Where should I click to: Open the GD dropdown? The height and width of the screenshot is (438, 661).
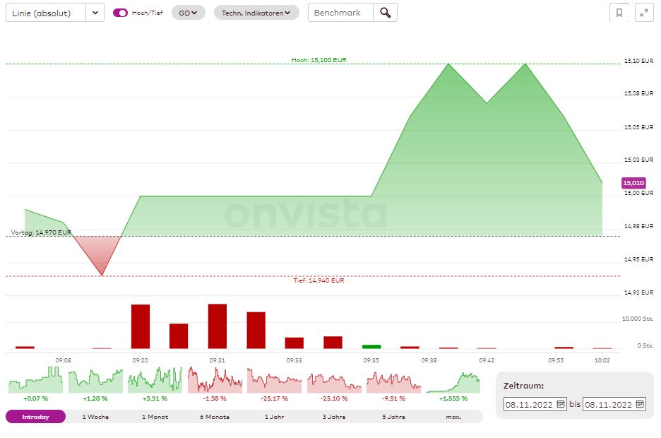tap(187, 12)
